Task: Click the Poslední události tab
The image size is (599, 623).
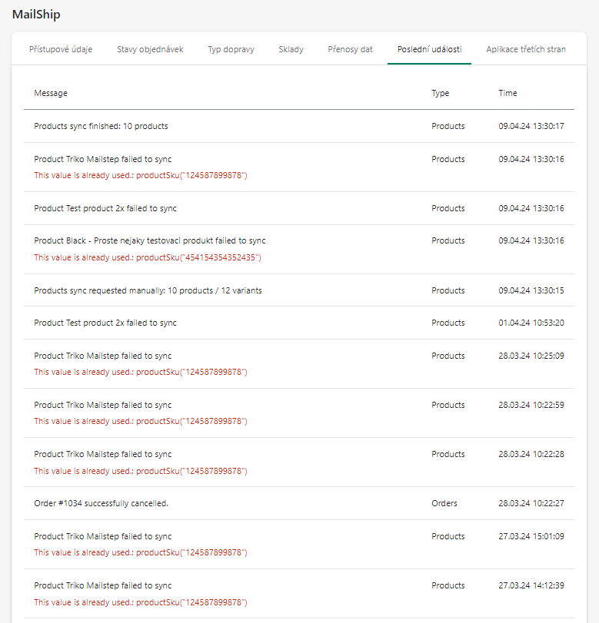Action: click(x=429, y=49)
